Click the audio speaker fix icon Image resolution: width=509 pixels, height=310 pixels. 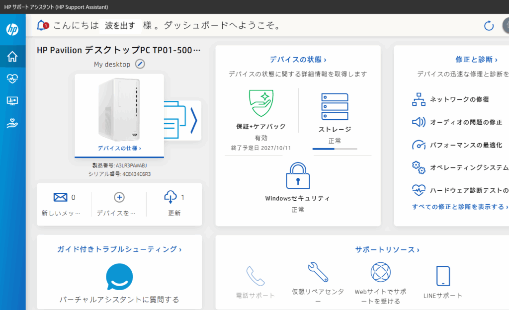click(419, 122)
